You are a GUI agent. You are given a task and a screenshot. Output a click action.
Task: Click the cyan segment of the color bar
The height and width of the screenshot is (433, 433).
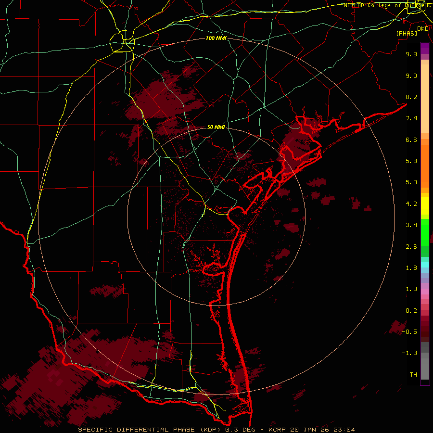click(x=425, y=265)
